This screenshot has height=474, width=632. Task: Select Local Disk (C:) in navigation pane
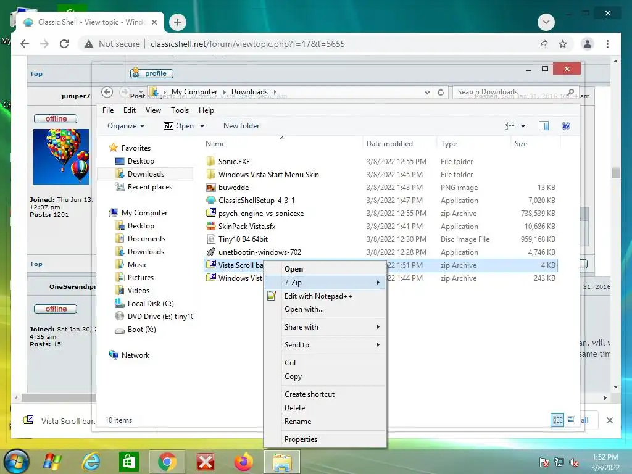[151, 304]
